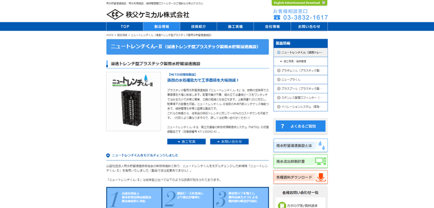Image resolution: width=434 pixels, height=208 pixels.
Task: Open the 雨水流出抑制計算 banner
Action: tap(301, 161)
